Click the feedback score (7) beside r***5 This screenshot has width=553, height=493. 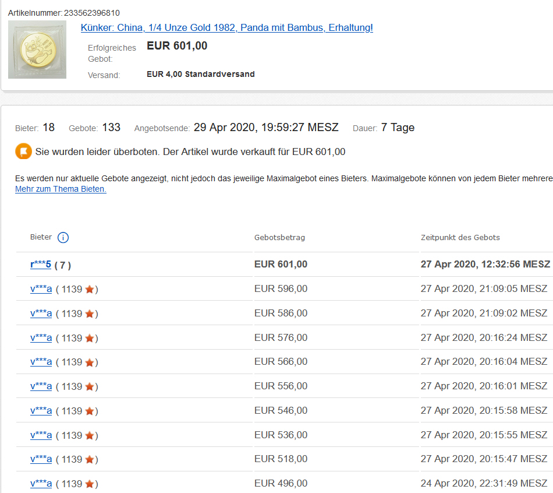(x=63, y=265)
